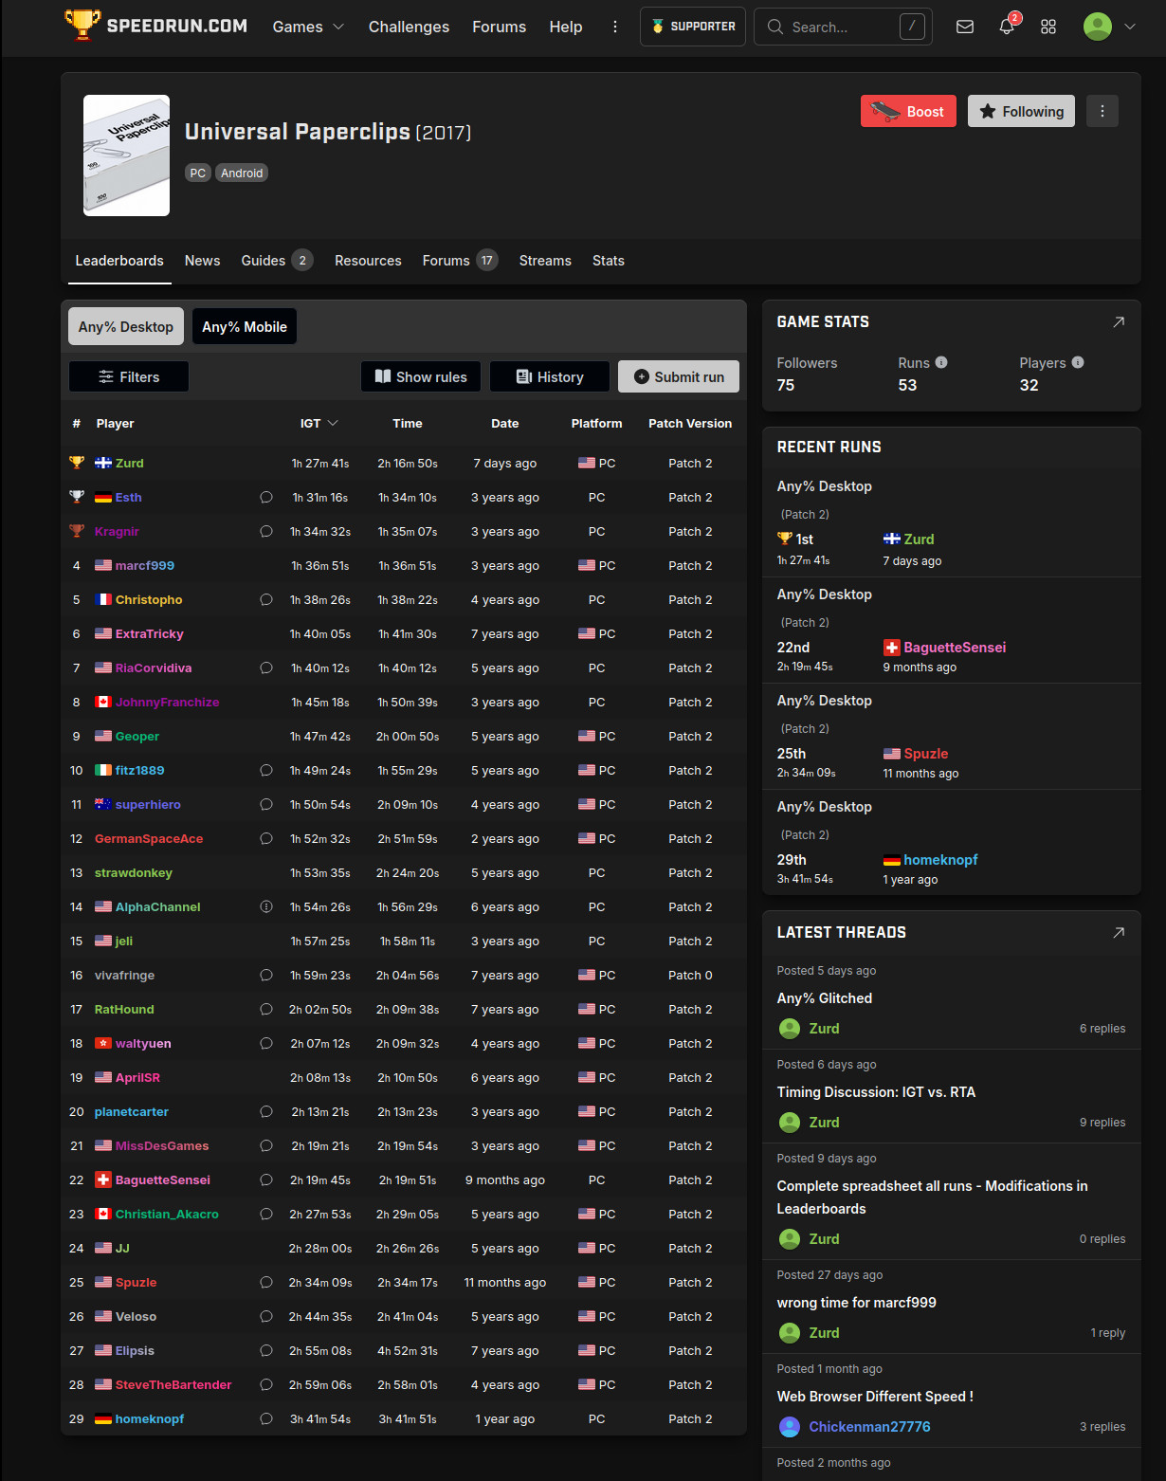Click the info icon on AlphaChannel's run
This screenshot has height=1481, width=1166.
266,906
